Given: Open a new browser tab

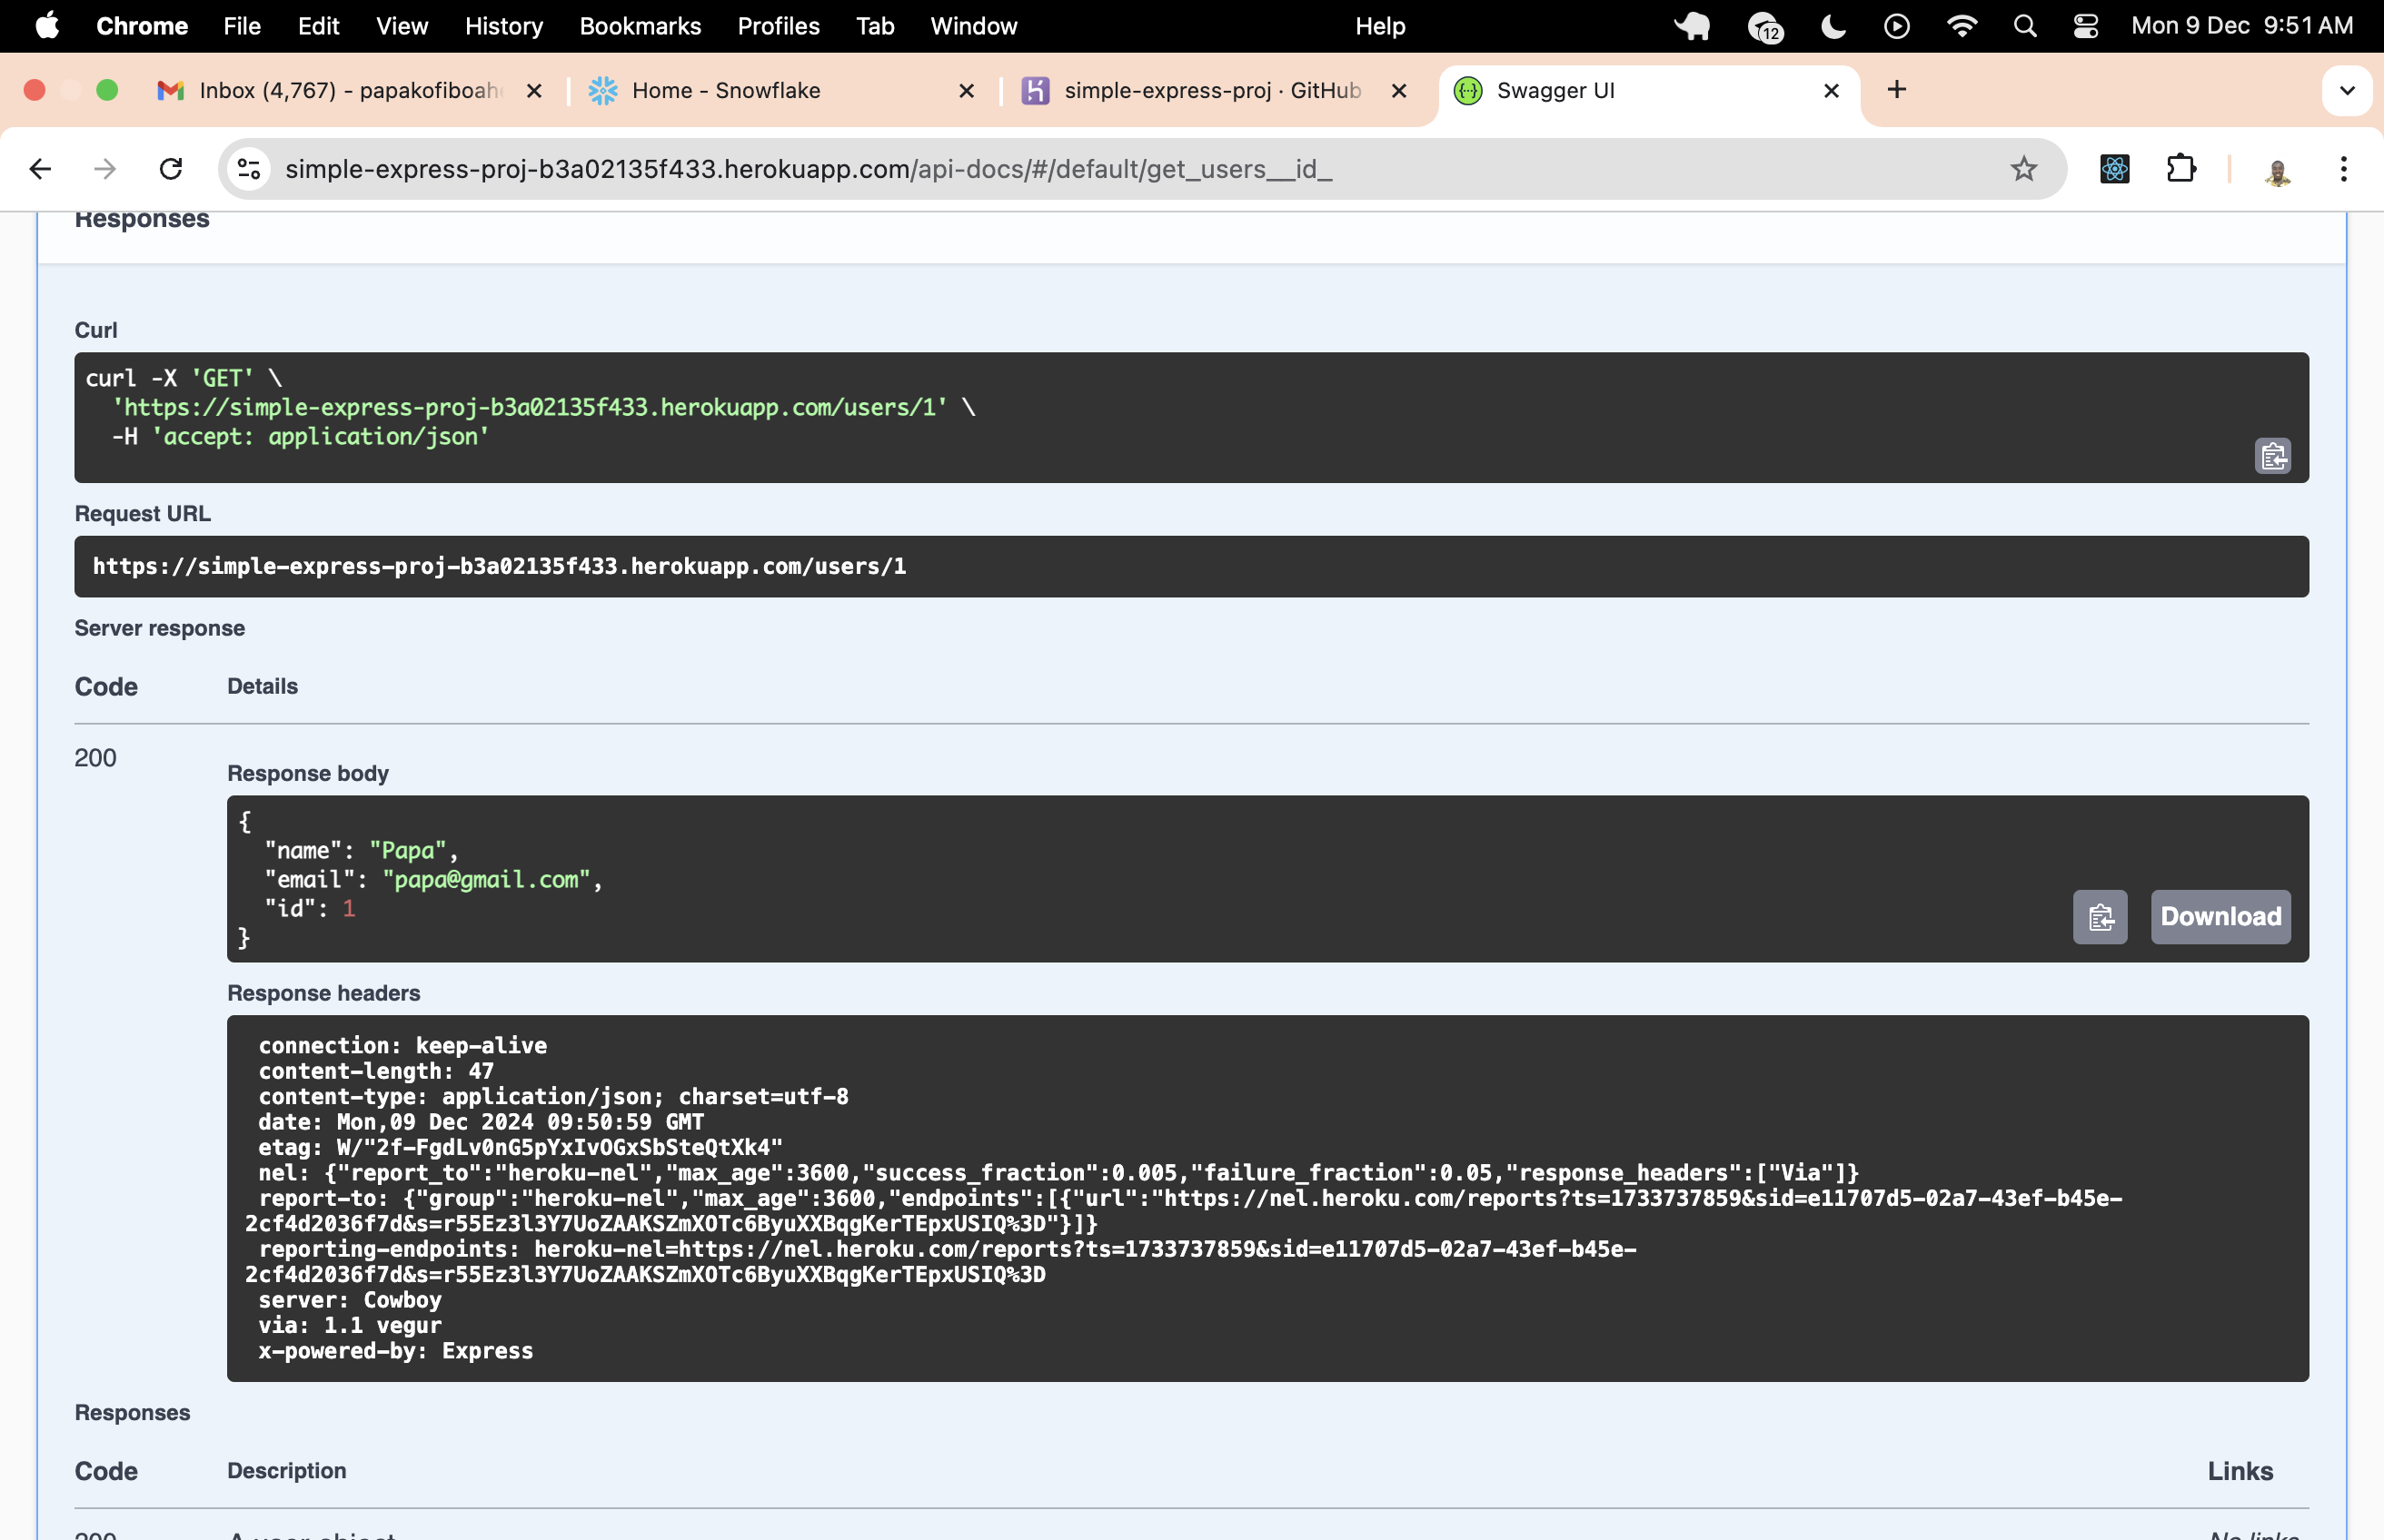Looking at the screenshot, I should tap(1896, 90).
